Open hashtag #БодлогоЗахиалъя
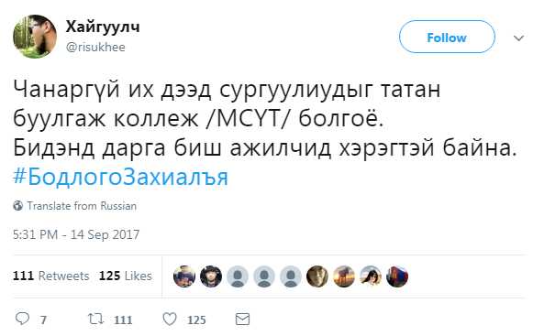 [120, 178]
